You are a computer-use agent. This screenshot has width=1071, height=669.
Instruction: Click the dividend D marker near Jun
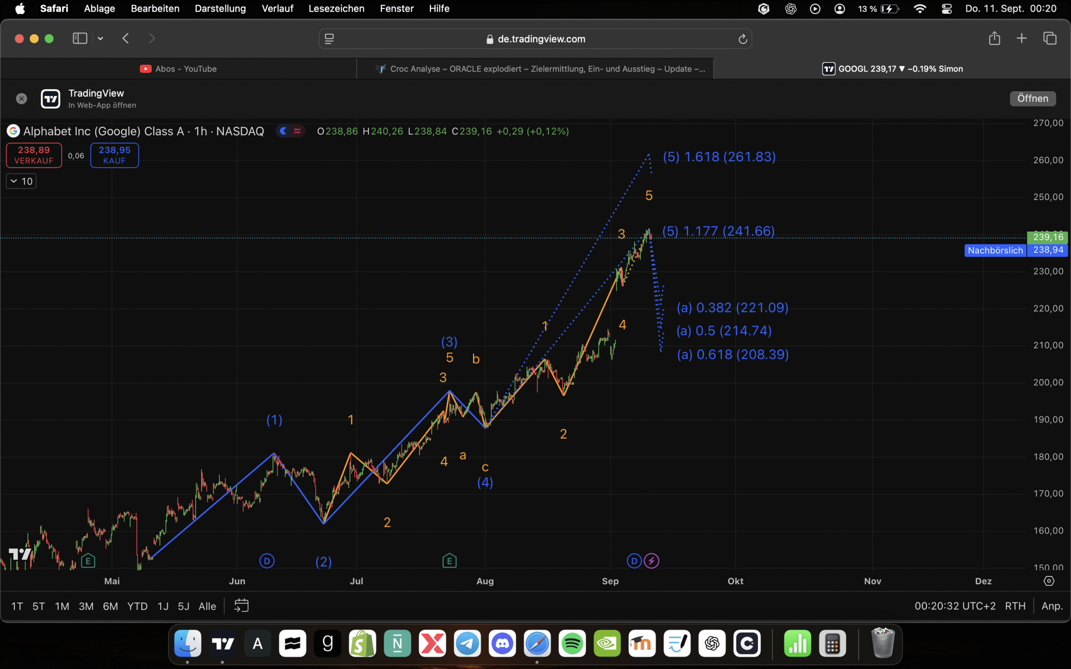266,561
